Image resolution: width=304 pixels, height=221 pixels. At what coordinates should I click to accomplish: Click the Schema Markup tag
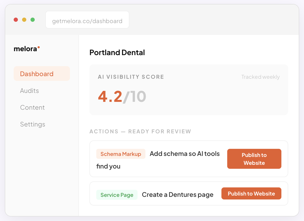(x=121, y=154)
